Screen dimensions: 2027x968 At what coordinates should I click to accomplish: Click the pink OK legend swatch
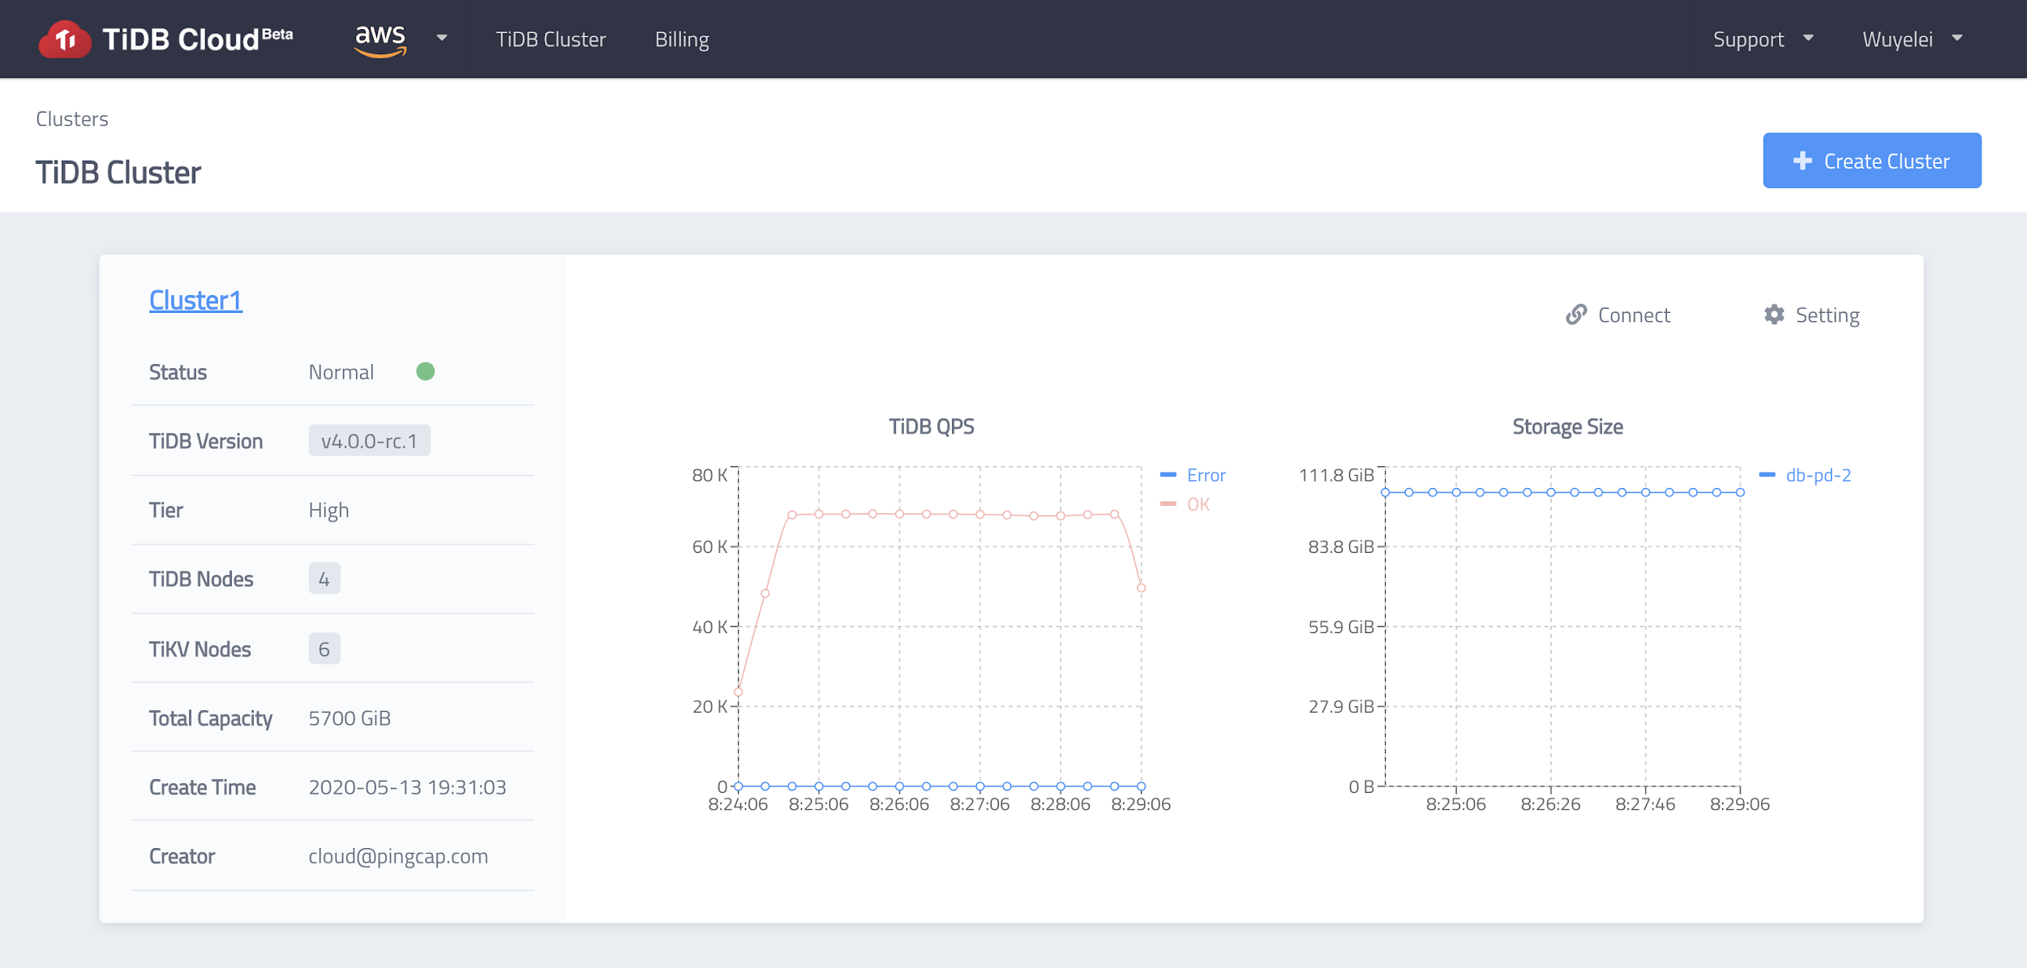coord(1168,503)
